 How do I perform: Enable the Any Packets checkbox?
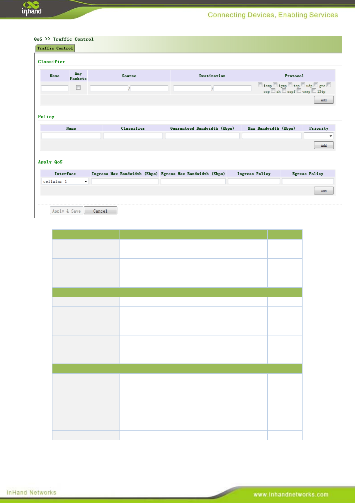coord(78,88)
